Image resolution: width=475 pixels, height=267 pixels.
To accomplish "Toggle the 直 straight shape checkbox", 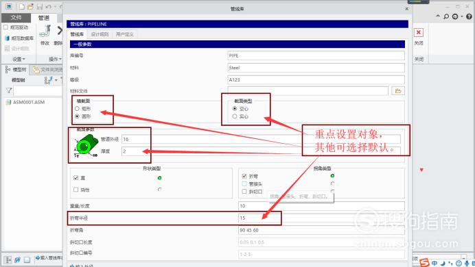I will coord(76,178).
